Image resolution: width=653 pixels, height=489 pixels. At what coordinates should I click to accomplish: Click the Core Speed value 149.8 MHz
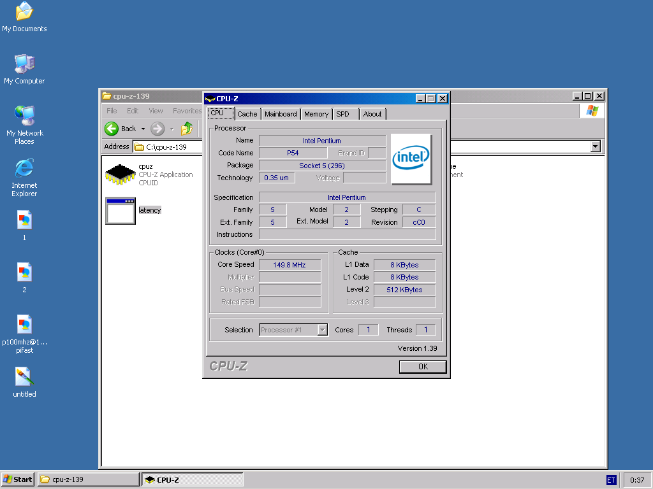pyautogui.click(x=290, y=264)
